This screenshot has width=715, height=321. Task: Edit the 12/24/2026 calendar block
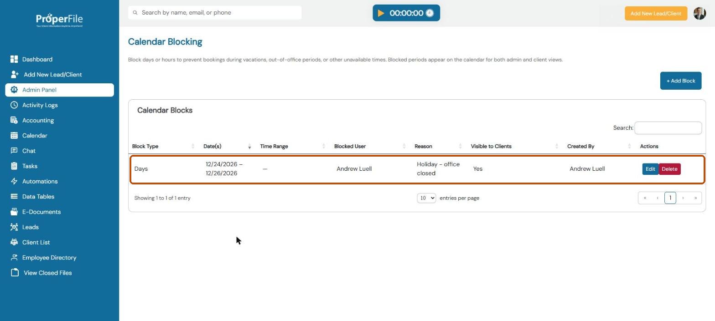tap(650, 169)
